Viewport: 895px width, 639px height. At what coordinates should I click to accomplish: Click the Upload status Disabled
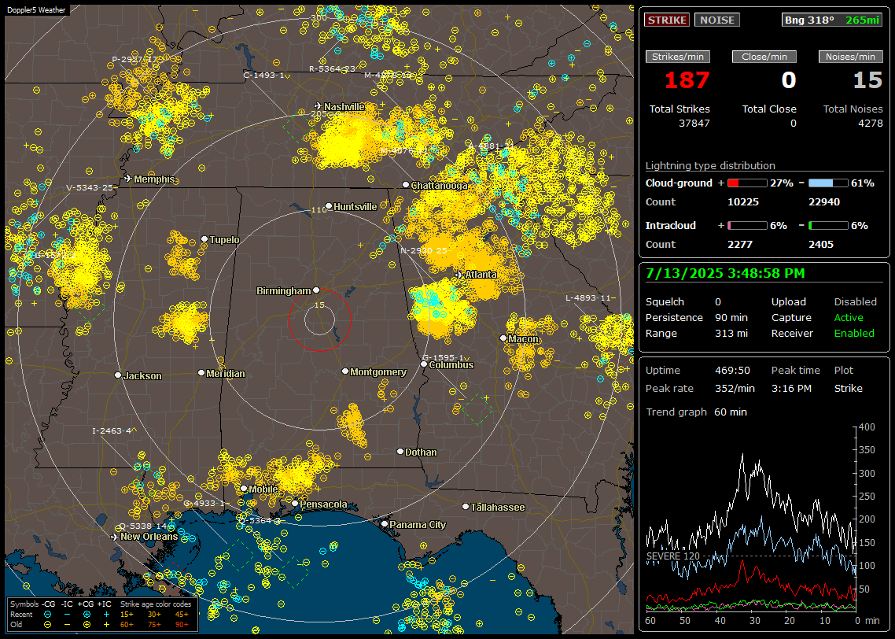tap(855, 302)
